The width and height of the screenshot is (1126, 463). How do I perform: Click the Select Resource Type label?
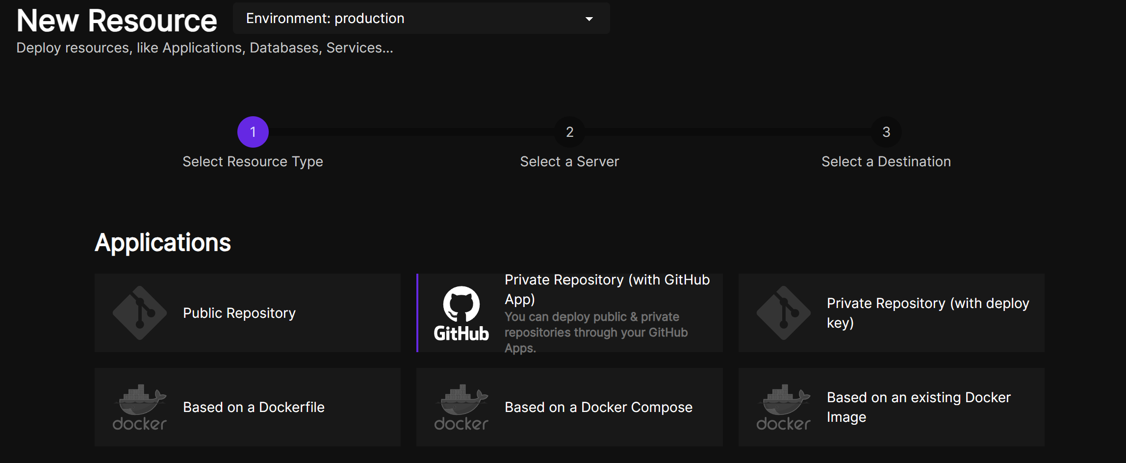click(x=253, y=161)
